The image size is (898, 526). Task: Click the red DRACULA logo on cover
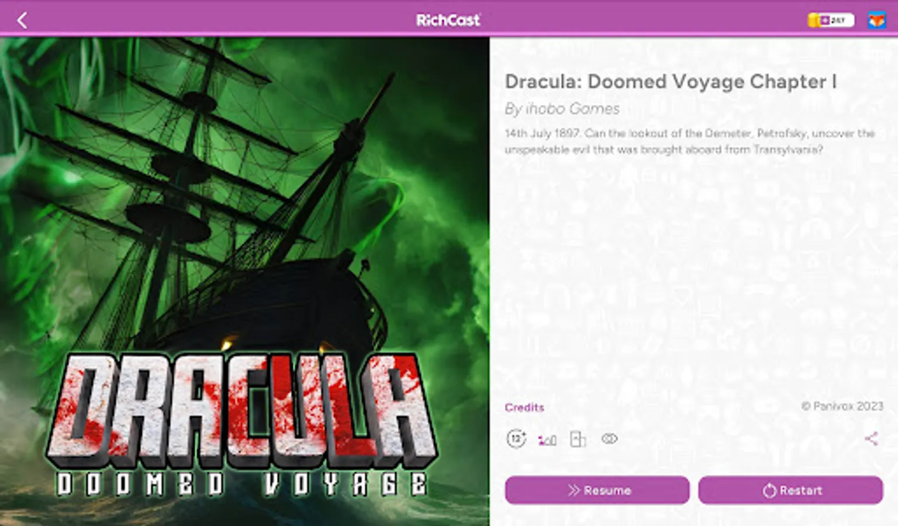pyautogui.click(x=241, y=409)
